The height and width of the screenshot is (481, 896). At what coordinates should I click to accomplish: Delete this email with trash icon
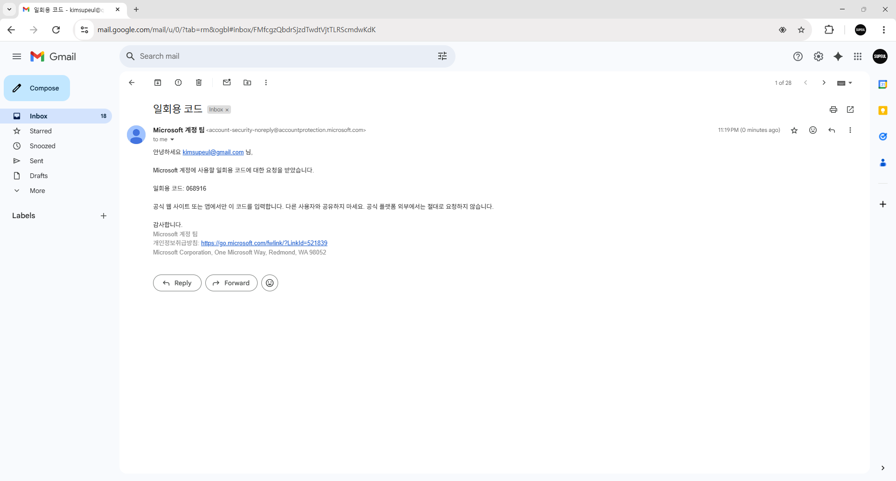pos(199,82)
